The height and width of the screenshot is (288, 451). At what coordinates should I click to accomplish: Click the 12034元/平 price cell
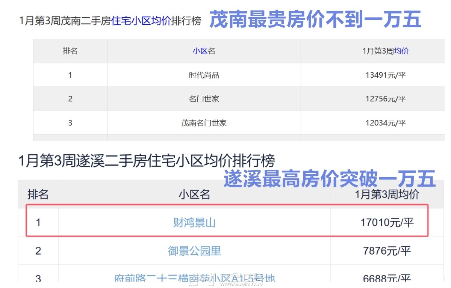tap(386, 123)
